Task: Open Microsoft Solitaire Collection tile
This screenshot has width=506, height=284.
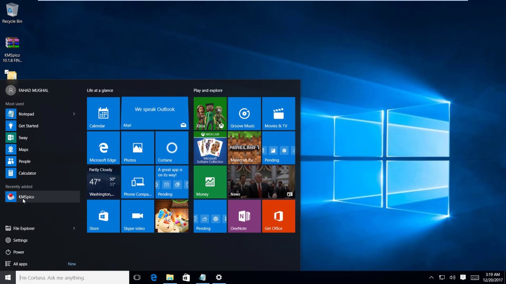Action: pos(210,148)
